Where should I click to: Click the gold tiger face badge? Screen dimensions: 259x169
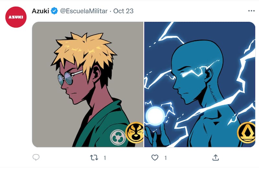(x=135, y=132)
